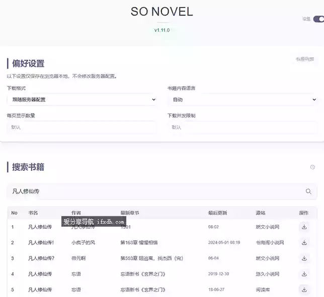Click the 源站 column header

[261, 213]
